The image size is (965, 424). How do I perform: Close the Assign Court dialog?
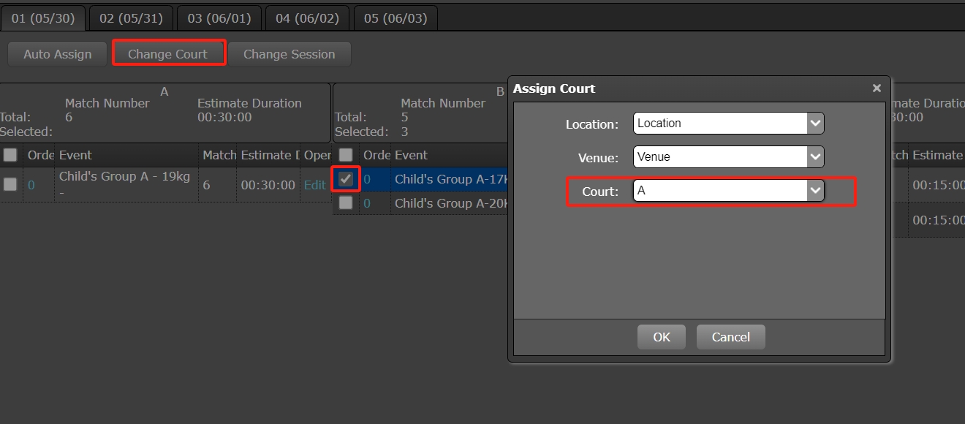[x=877, y=88]
